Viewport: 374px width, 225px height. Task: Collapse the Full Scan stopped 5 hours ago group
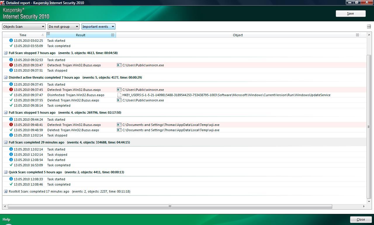tap(6, 112)
